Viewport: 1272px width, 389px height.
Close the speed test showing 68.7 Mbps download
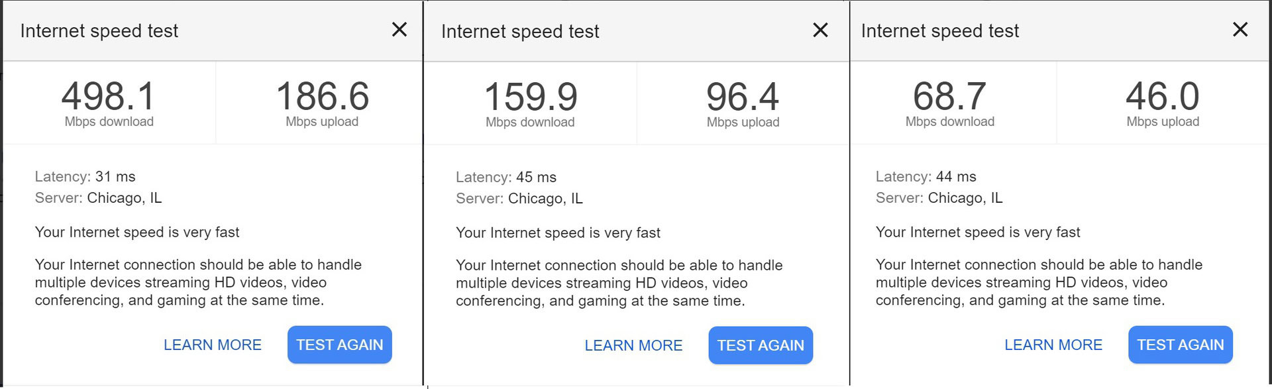coord(1240,30)
